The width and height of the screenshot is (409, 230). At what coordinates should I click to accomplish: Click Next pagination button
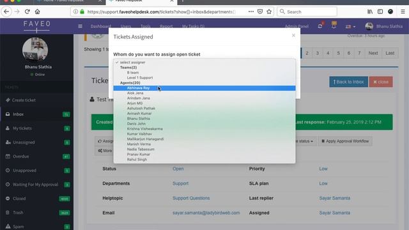(x=373, y=53)
